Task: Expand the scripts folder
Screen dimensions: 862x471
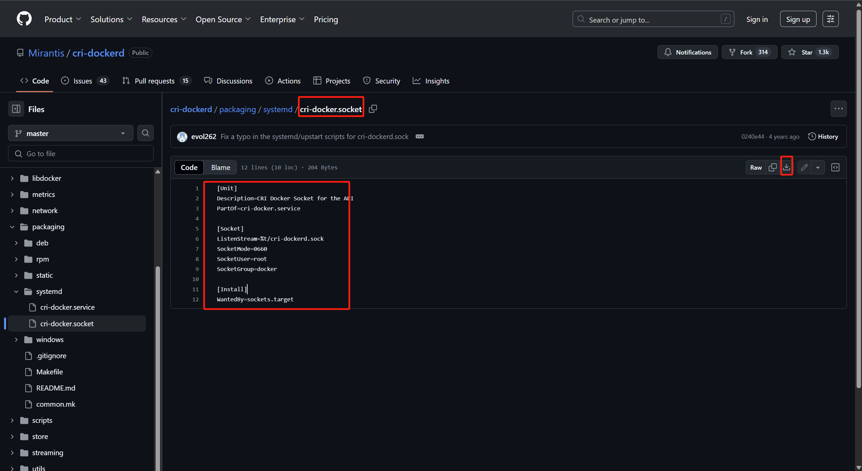Action: [x=12, y=420]
